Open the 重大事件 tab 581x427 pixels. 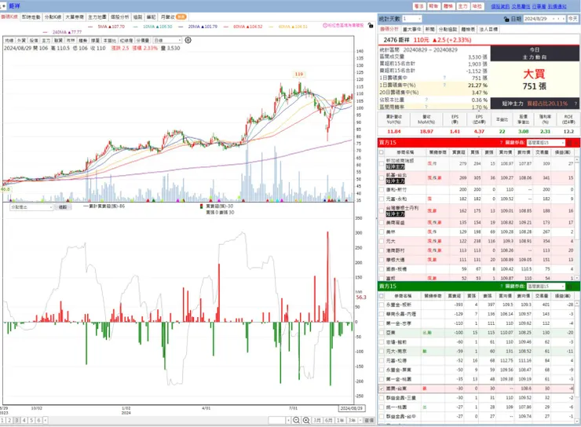pyautogui.click(x=411, y=29)
